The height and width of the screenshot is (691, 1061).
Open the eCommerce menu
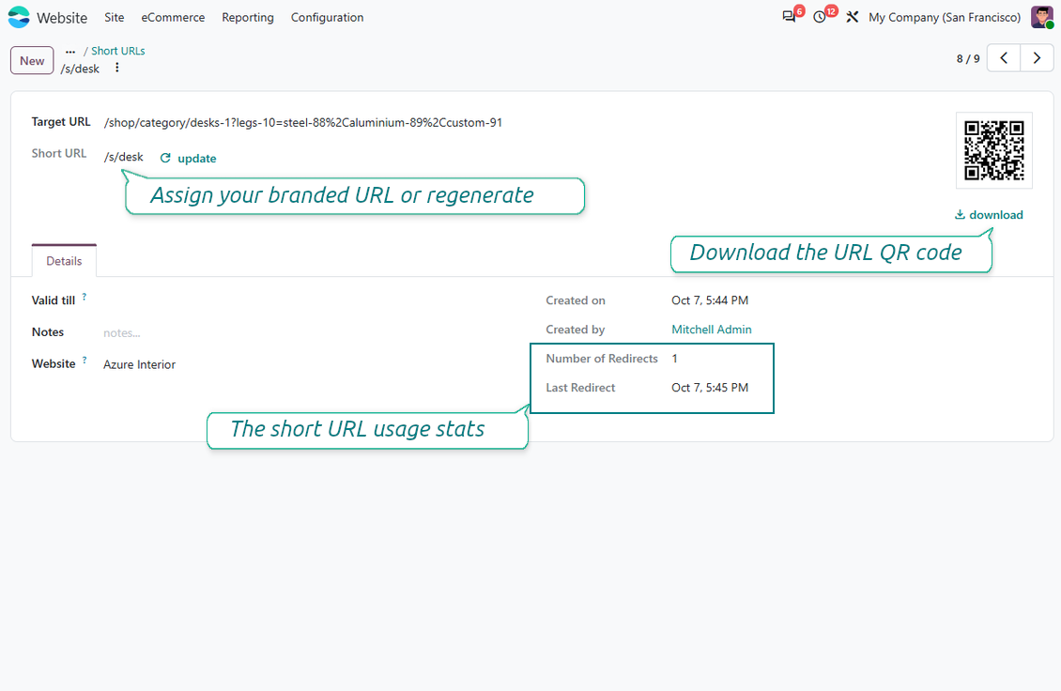(x=173, y=18)
